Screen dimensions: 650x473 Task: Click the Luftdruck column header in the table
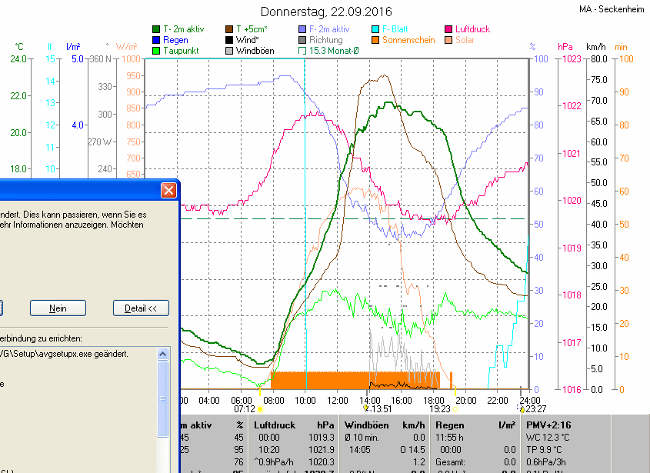coord(274,425)
